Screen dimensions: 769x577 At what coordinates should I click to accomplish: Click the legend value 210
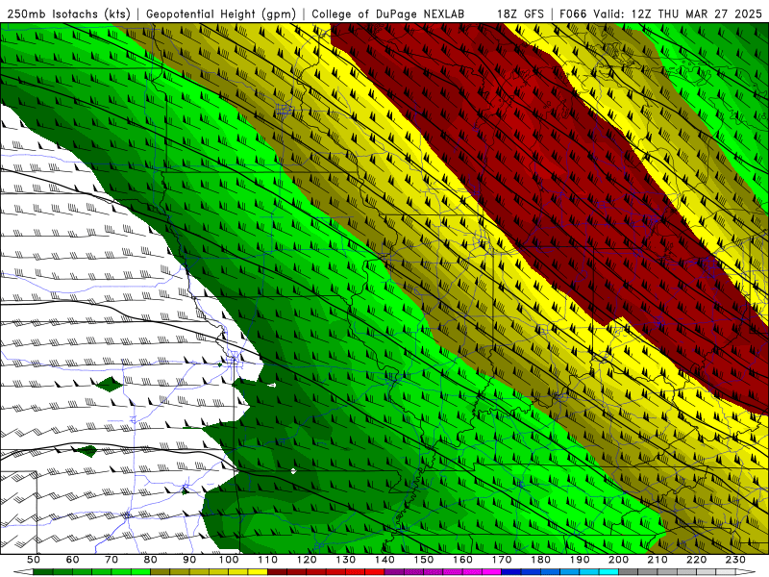click(x=657, y=560)
